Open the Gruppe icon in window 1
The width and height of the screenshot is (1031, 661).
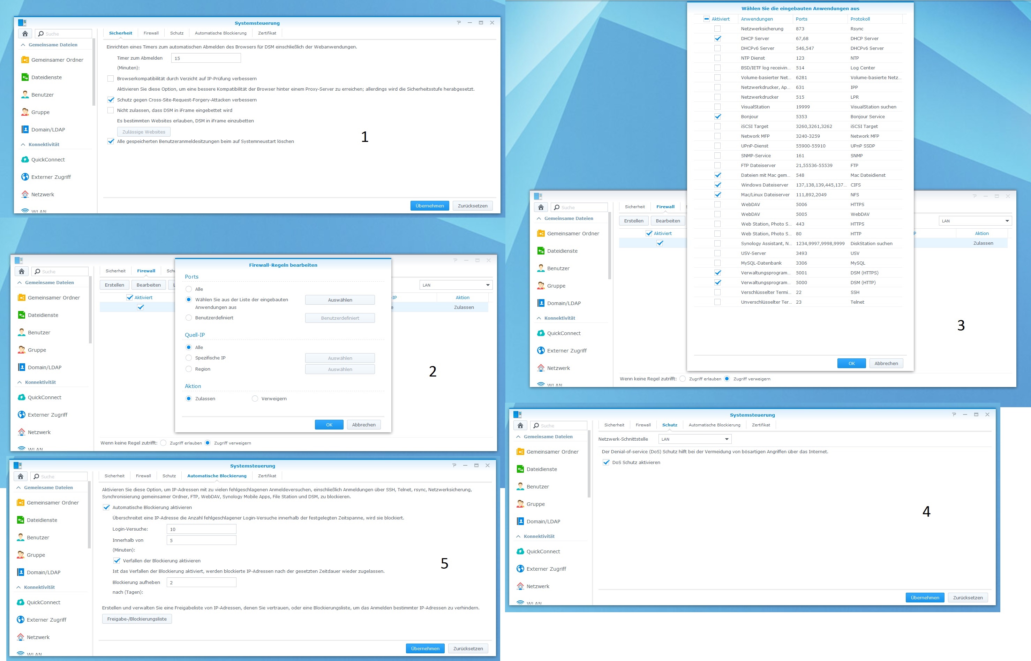point(25,112)
